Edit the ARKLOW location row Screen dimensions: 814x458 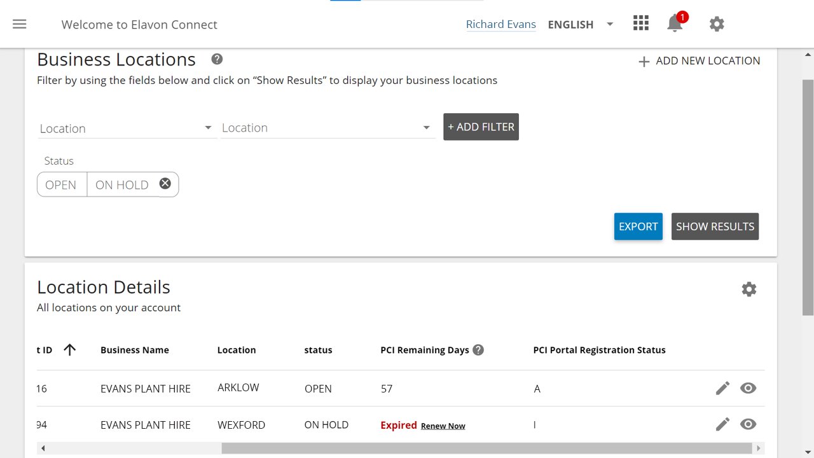point(722,388)
